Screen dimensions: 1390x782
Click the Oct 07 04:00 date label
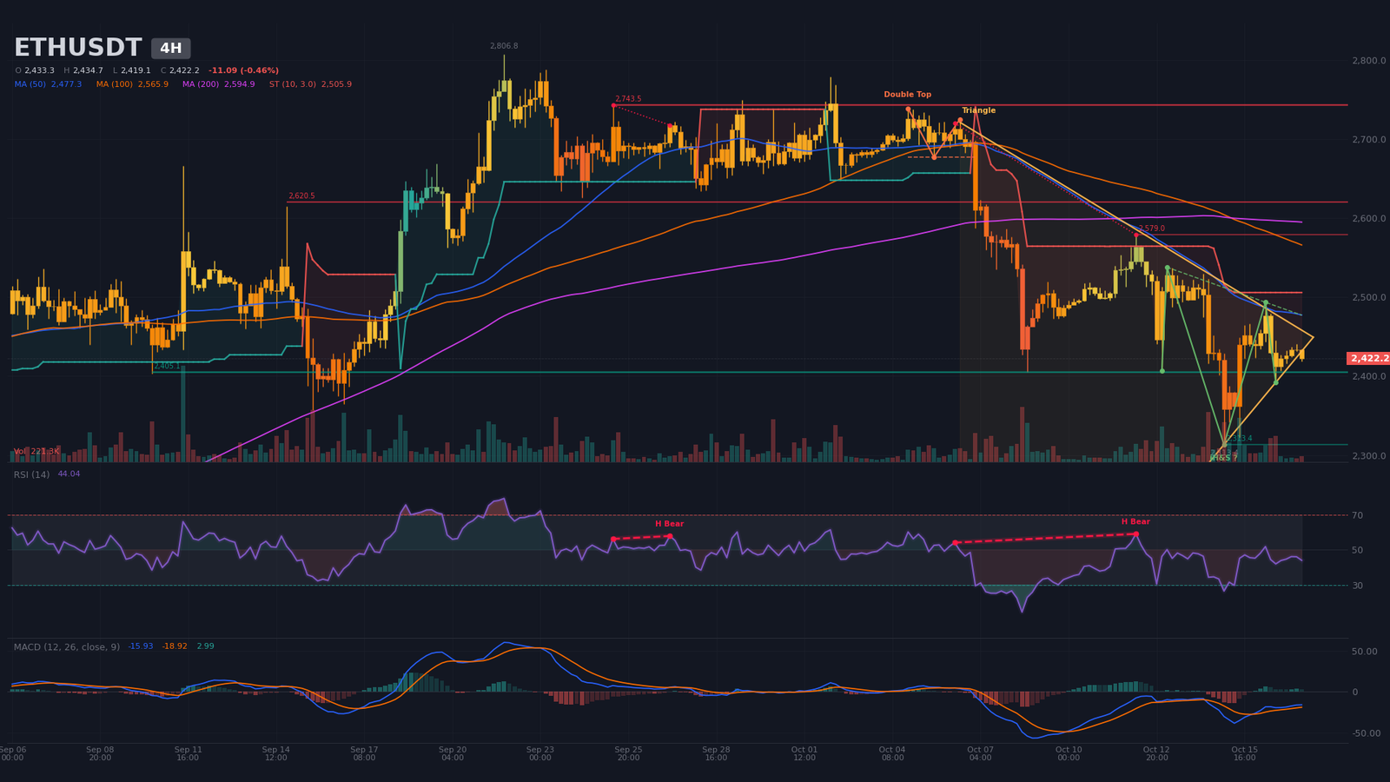click(x=980, y=753)
